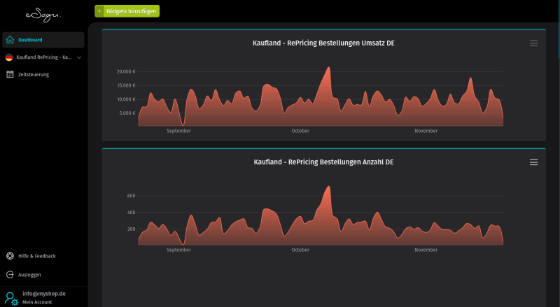Open hamburger menu of Anzahl DE chart

533,162
